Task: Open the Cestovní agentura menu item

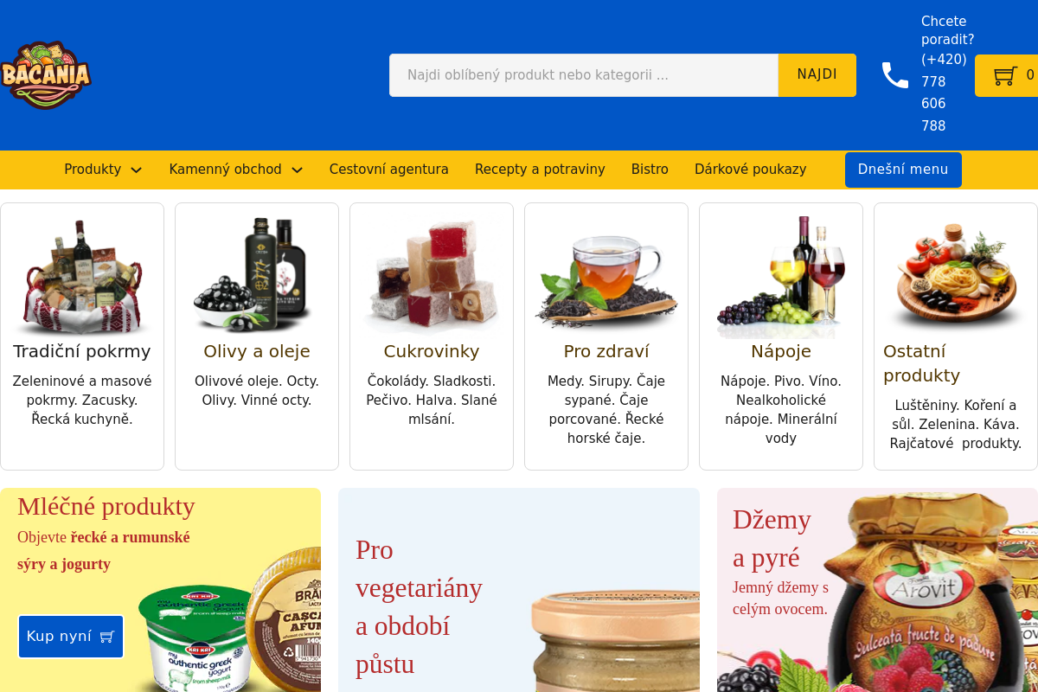Action: tap(389, 170)
